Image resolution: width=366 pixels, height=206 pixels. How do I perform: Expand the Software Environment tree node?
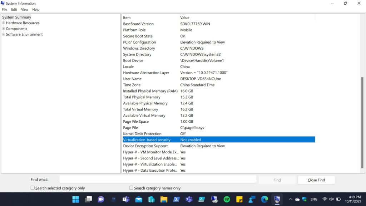coord(4,34)
